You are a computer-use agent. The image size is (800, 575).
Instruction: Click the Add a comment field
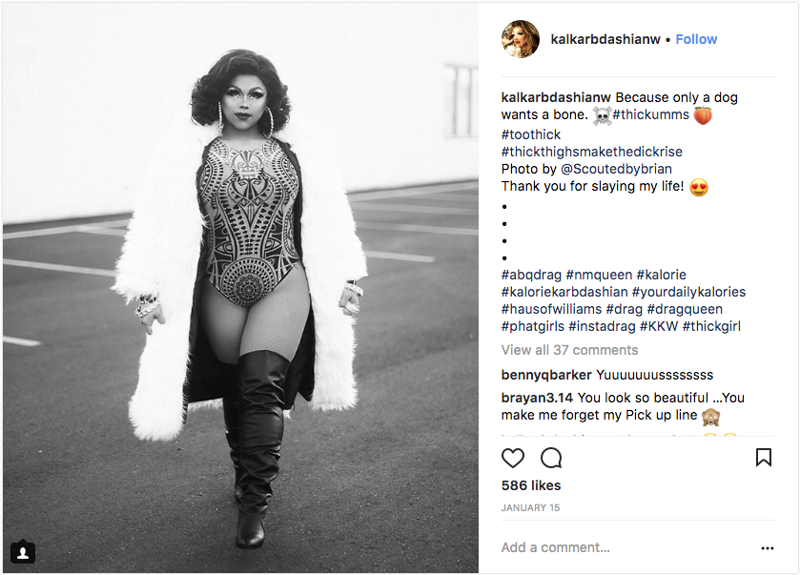(627, 547)
